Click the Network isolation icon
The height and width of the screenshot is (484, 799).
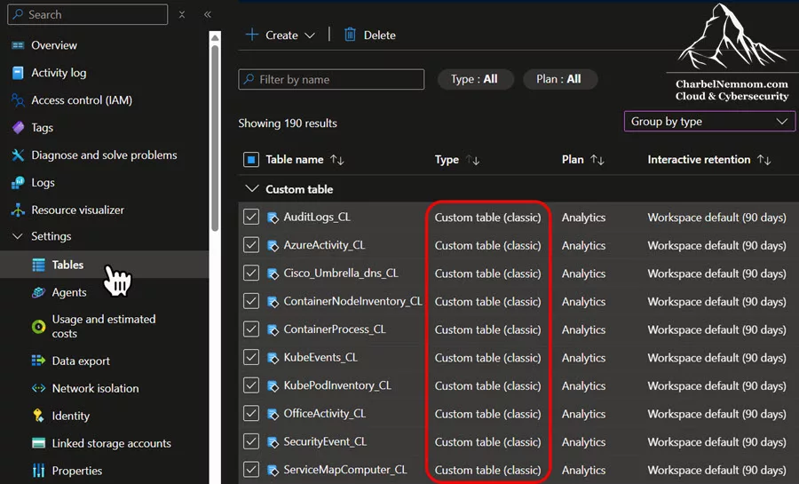click(x=39, y=388)
